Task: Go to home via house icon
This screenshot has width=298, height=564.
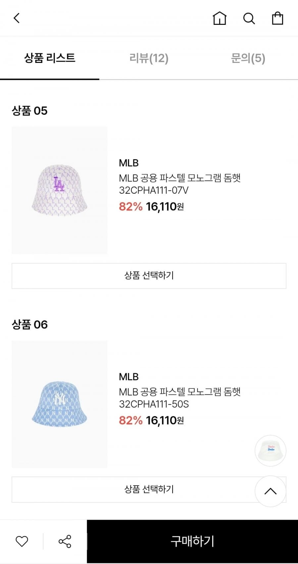Action: click(x=219, y=18)
